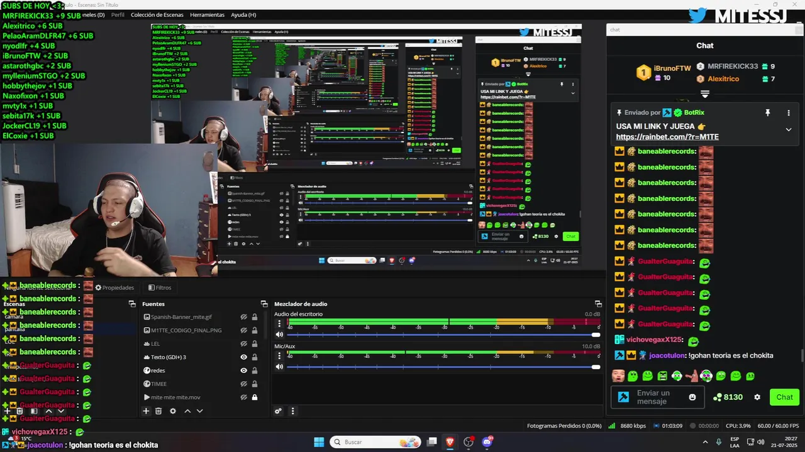The image size is (805, 452).
Task: Move the selected source down
Action: (x=200, y=411)
